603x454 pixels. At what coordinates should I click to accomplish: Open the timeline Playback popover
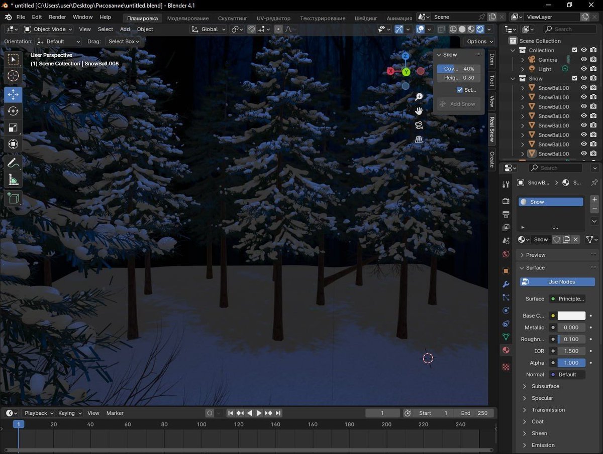pos(39,413)
